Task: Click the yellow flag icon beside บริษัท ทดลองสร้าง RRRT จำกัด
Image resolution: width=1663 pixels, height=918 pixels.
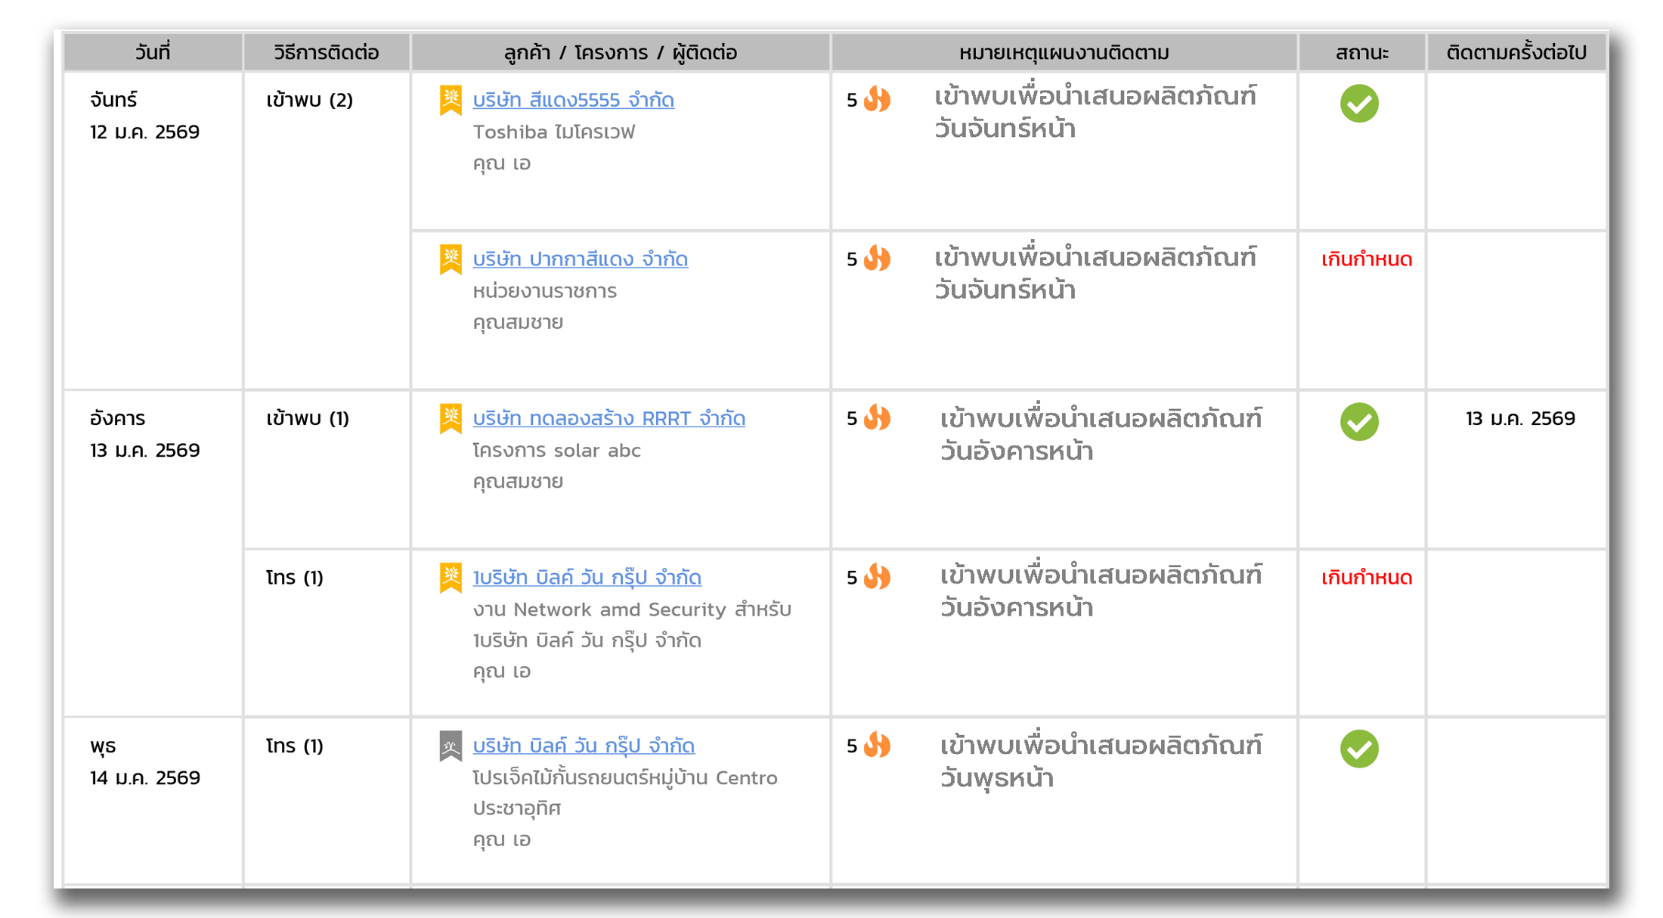Action: pos(451,418)
